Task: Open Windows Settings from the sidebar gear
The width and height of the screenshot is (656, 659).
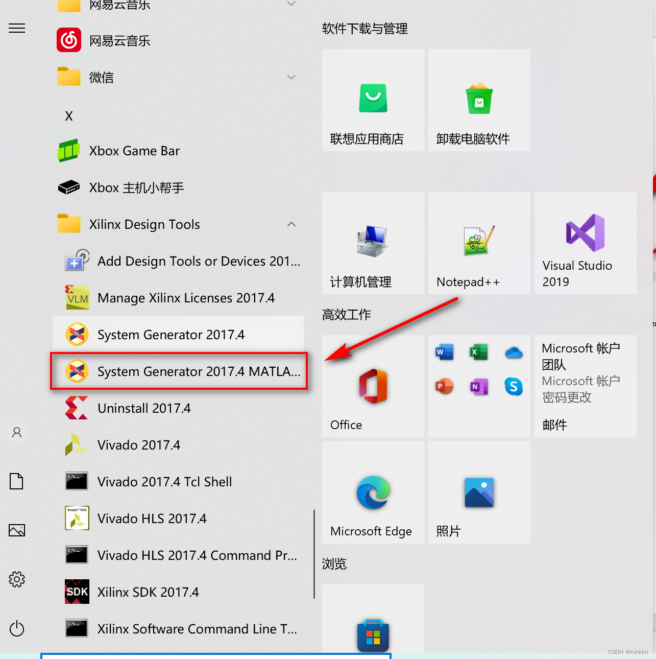Action: [17, 579]
